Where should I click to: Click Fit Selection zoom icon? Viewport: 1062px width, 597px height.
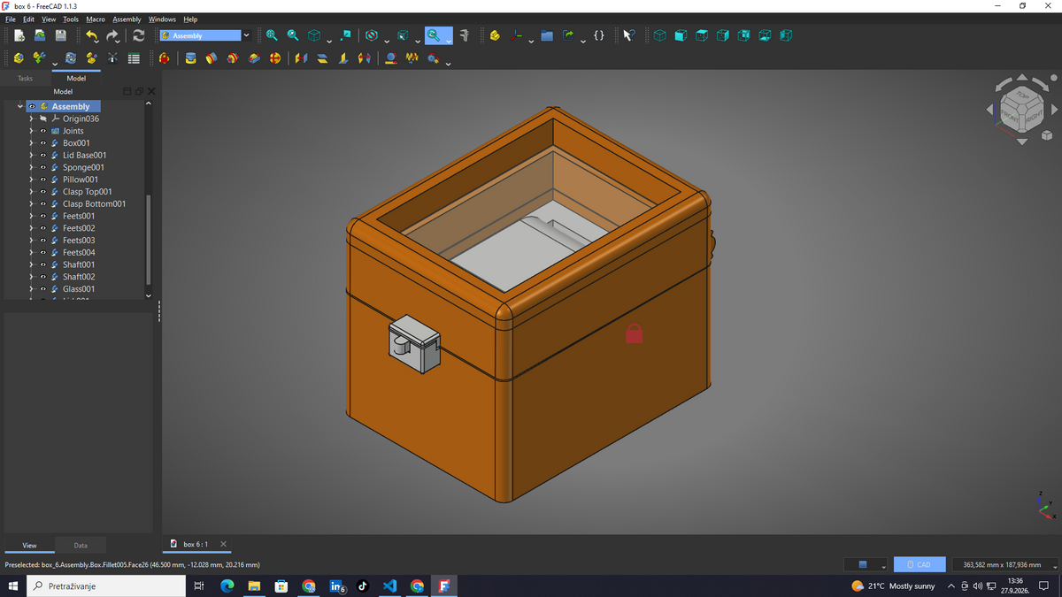tap(293, 35)
